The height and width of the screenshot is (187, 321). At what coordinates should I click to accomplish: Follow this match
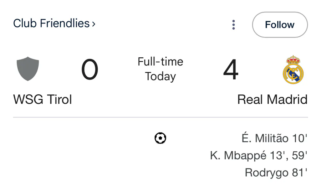pyautogui.click(x=280, y=25)
